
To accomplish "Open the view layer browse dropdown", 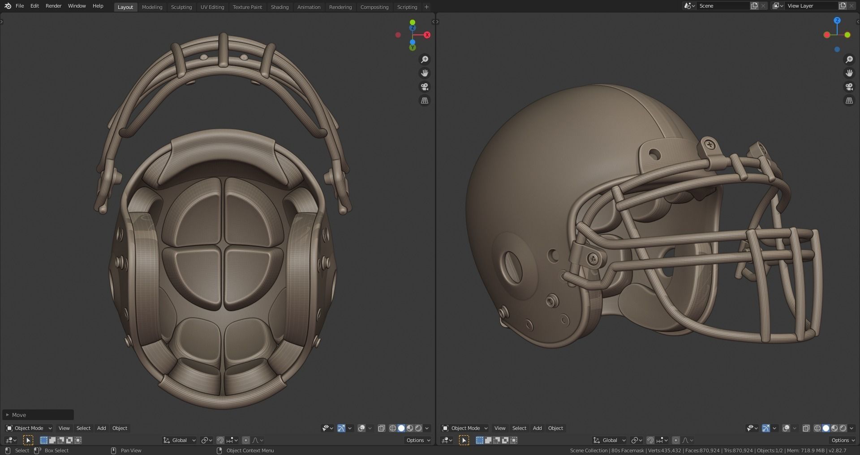I will coord(778,6).
